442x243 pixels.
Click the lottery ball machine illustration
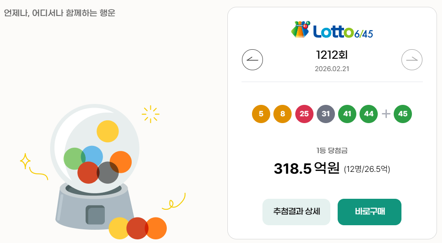[95, 167]
